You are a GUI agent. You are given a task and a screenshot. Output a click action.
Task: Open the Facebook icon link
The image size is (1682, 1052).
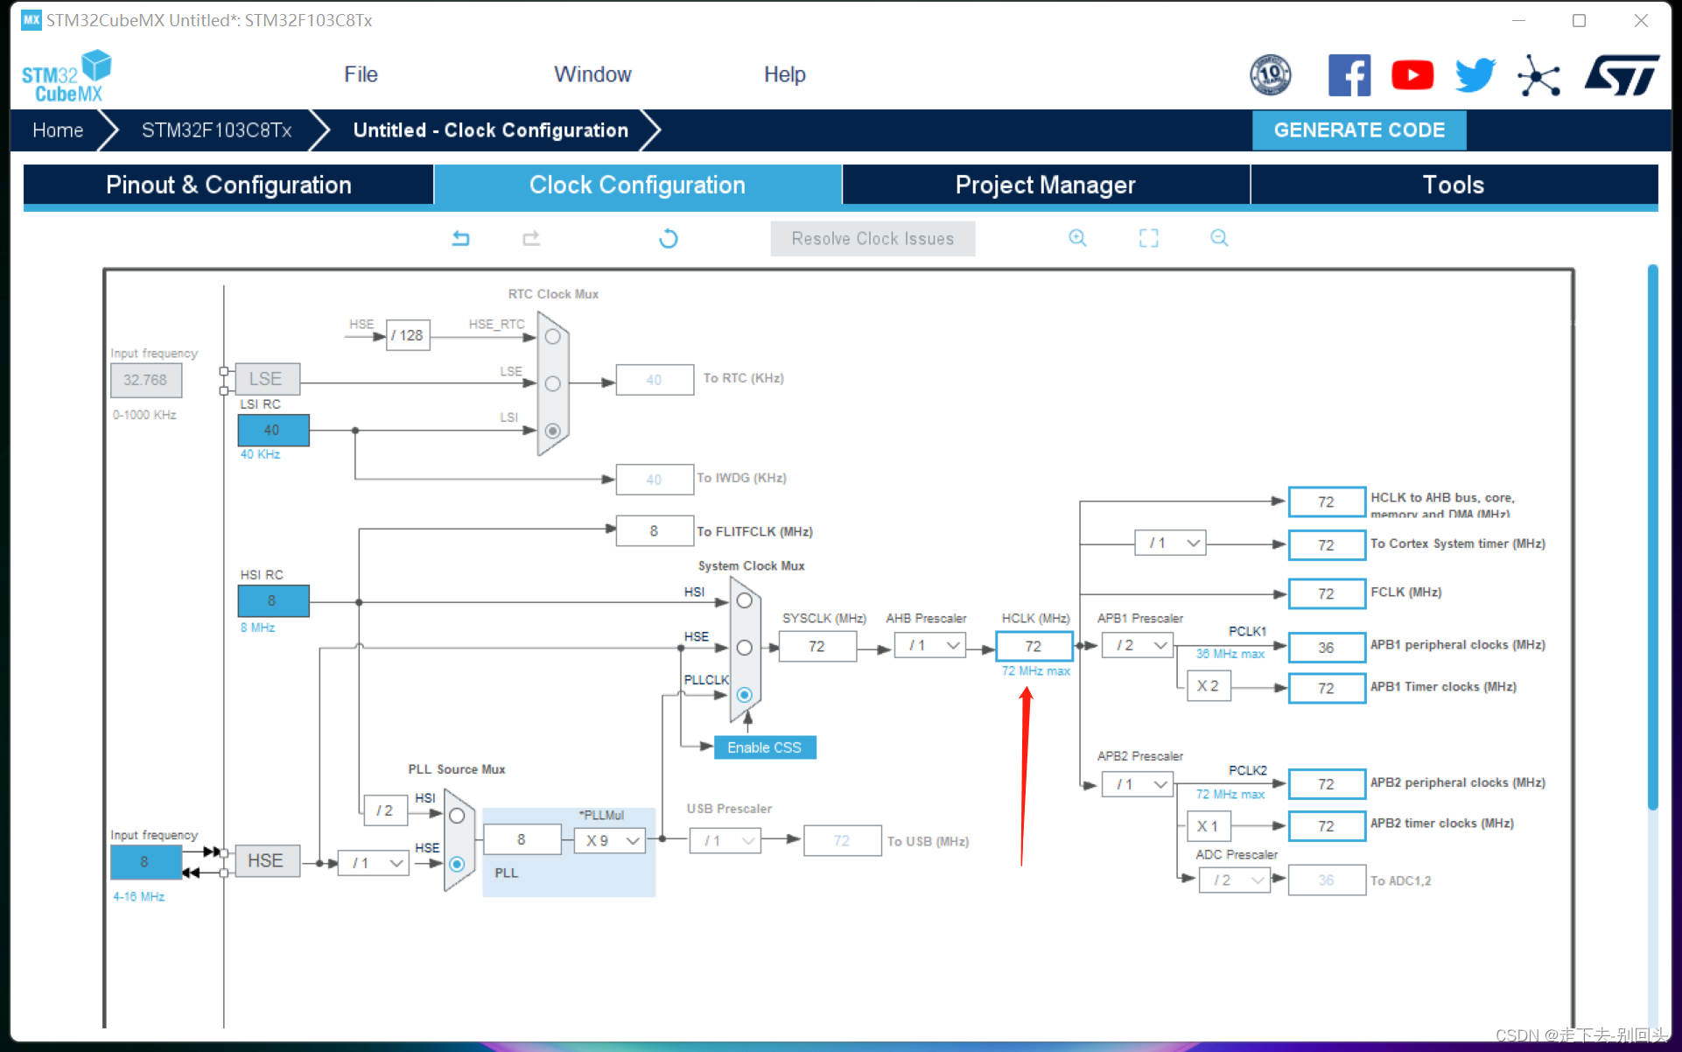(1349, 75)
